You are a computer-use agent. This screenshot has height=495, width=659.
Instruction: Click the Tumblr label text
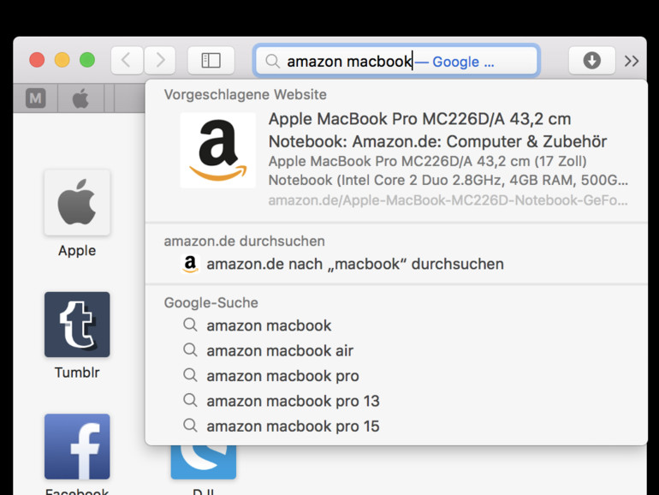[77, 373]
